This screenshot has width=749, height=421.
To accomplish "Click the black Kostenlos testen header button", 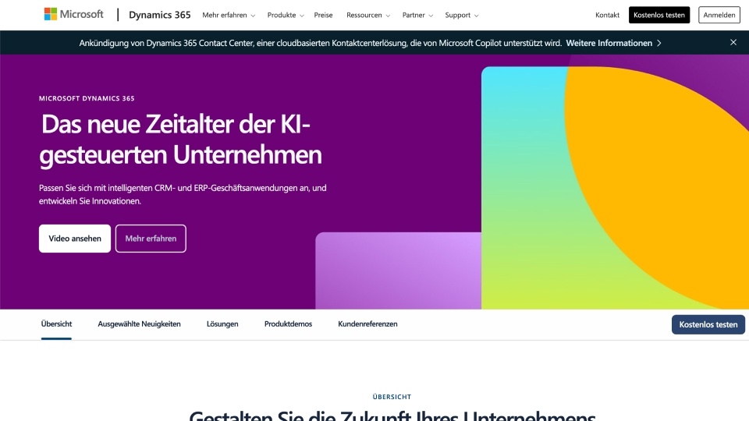I will click(659, 15).
